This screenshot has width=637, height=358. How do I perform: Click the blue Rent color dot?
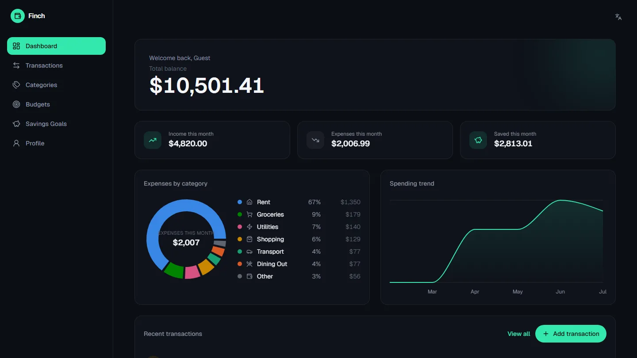pos(240,202)
